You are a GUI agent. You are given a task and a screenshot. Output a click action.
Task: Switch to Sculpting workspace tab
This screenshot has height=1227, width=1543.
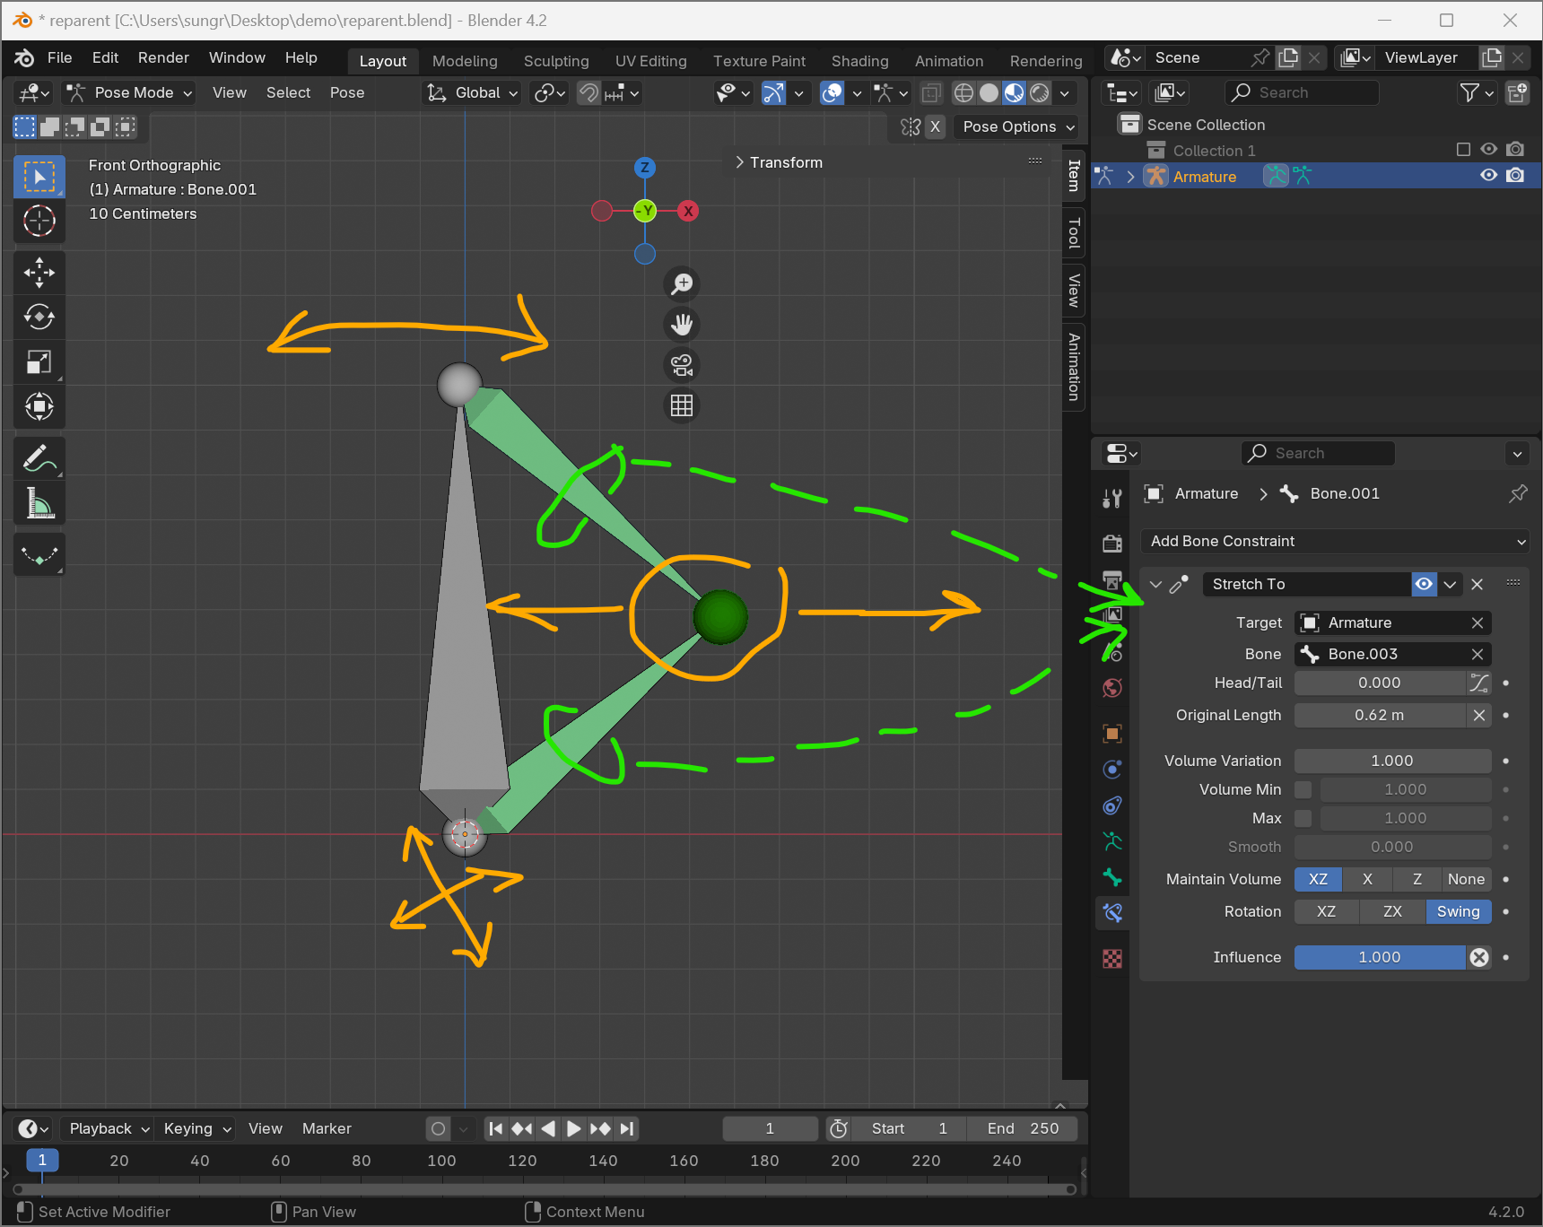(556, 61)
